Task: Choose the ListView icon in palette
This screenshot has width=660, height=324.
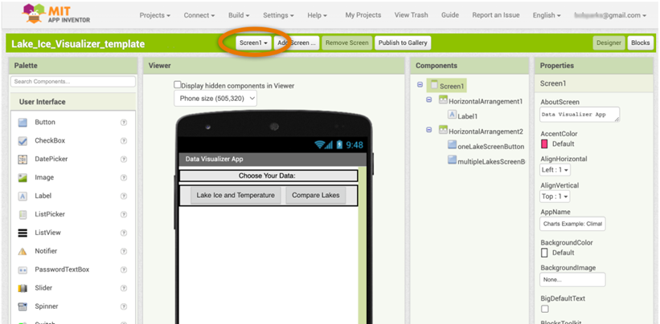Action: pos(23,233)
